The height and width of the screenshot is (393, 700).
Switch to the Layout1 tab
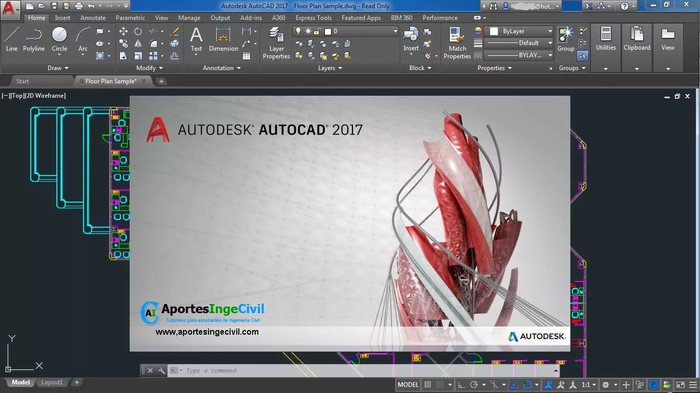pos(52,382)
